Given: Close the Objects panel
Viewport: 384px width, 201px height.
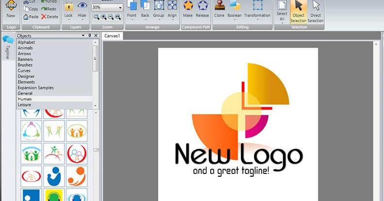Looking at the screenshot, I should 96,36.
